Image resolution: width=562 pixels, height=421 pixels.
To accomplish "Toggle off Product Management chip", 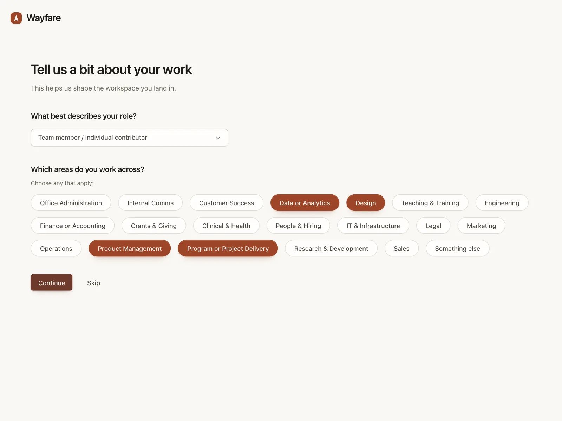I will 130,248.
